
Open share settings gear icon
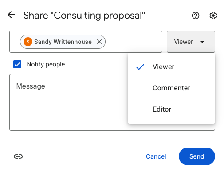point(213,16)
